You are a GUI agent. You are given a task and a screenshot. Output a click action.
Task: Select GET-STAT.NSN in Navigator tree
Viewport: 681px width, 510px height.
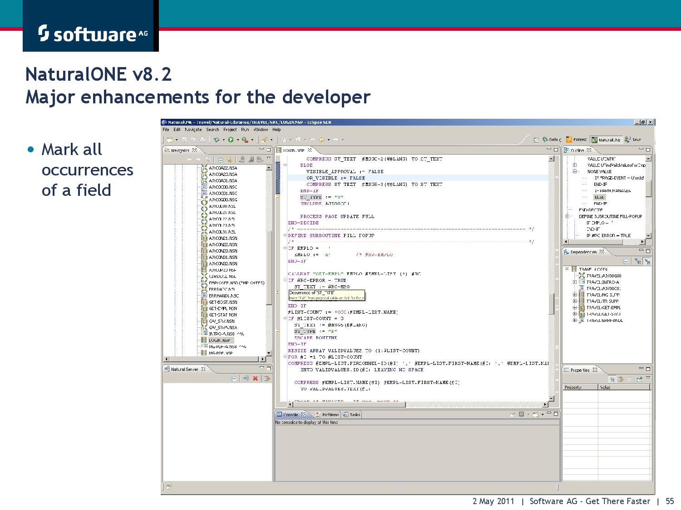(x=223, y=315)
